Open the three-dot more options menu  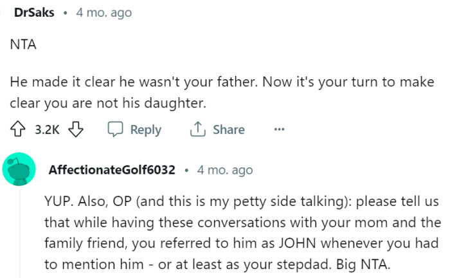(x=279, y=129)
